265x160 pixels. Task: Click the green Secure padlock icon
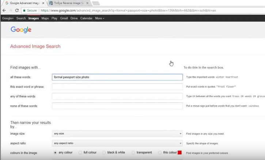coord(24,11)
